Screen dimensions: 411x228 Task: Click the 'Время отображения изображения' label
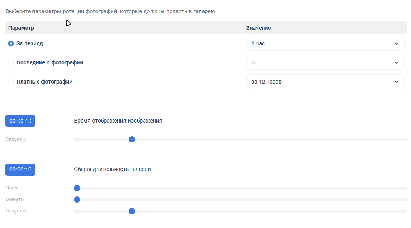[x=118, y=121]
